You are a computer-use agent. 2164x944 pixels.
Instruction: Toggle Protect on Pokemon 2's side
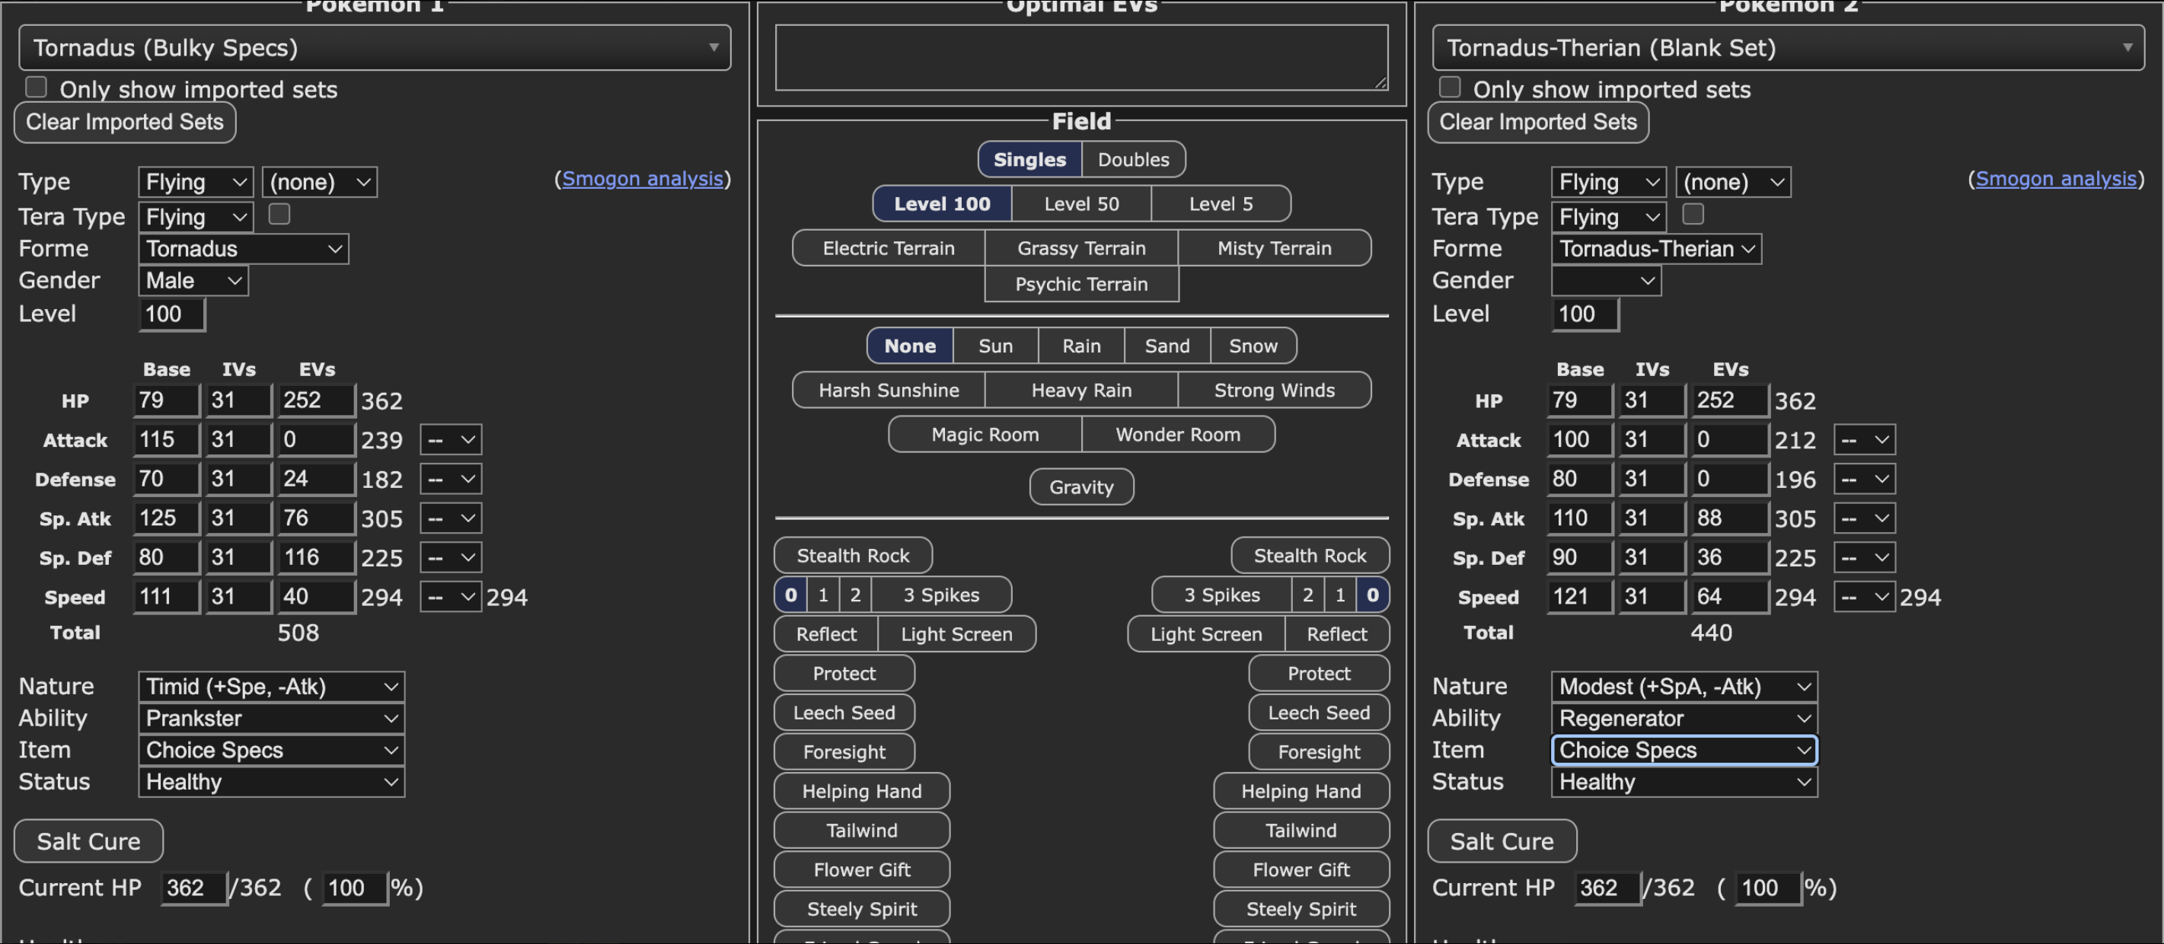[x=1319, y=674]
